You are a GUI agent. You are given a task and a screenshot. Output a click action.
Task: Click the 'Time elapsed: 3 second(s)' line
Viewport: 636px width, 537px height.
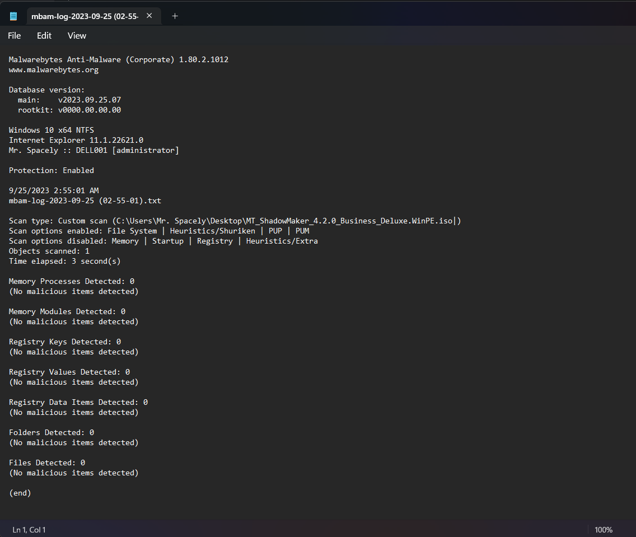point(65,261)
